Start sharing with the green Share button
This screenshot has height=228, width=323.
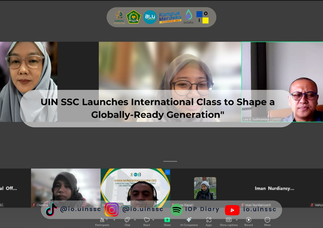(x=167, y=222)
